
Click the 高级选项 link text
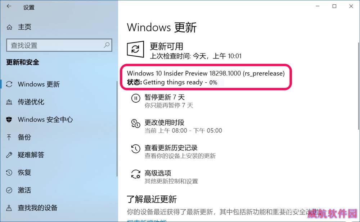[158, 173]
